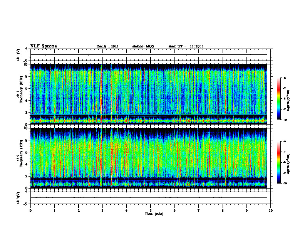Click time axis tick label "8"
Viewport: 305px width, 236px height.
coord(223,211)
